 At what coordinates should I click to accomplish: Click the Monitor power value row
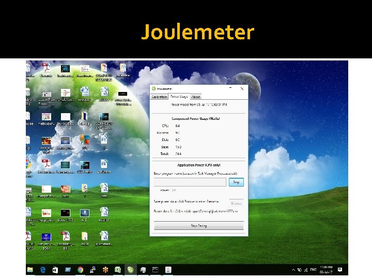(x=168, y=133)
